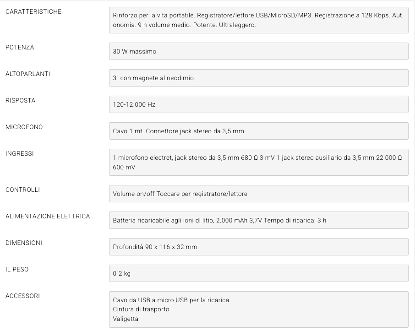This screenshot has height=331, width=415.
Task: Click the ACCESSORI list text box
Action: 258,309
